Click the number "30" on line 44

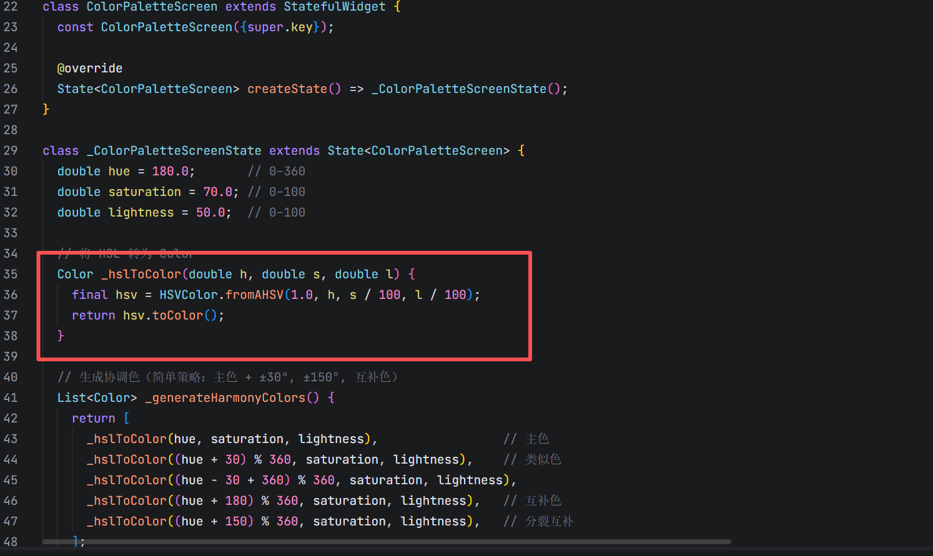point(232,459)
